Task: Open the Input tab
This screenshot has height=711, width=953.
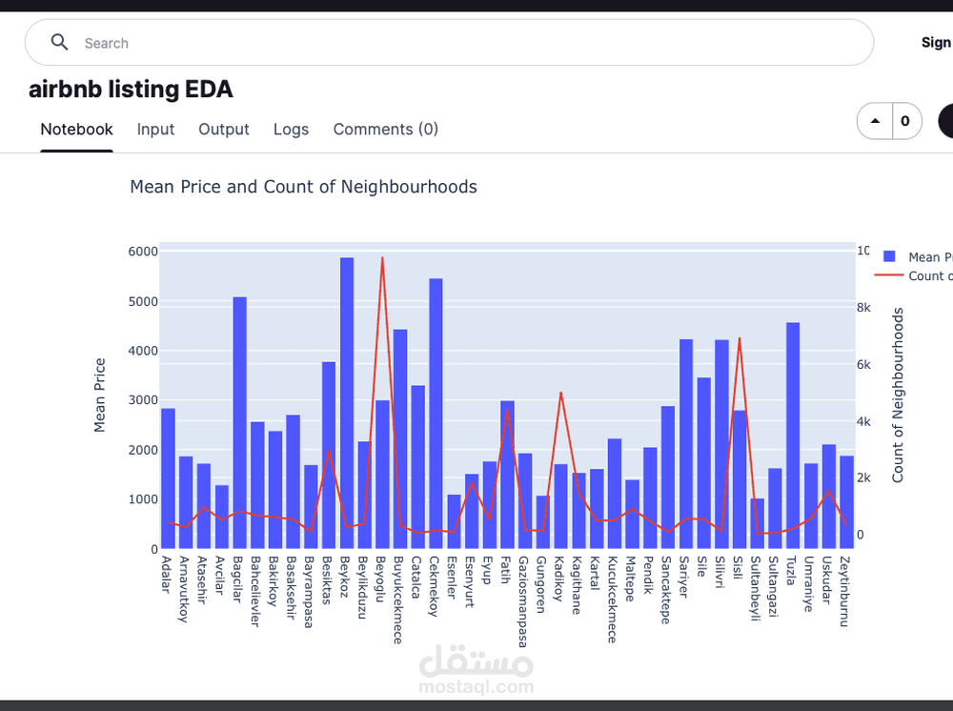Action: coord(155,129)
